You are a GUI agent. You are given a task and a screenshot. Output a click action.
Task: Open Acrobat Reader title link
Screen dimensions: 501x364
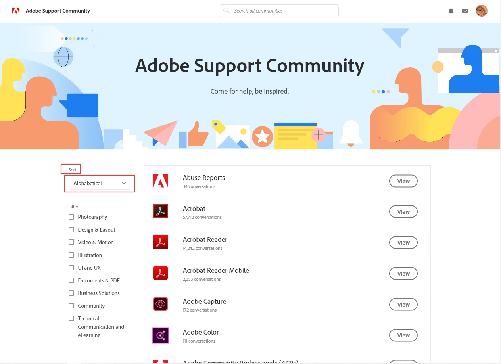205,239
